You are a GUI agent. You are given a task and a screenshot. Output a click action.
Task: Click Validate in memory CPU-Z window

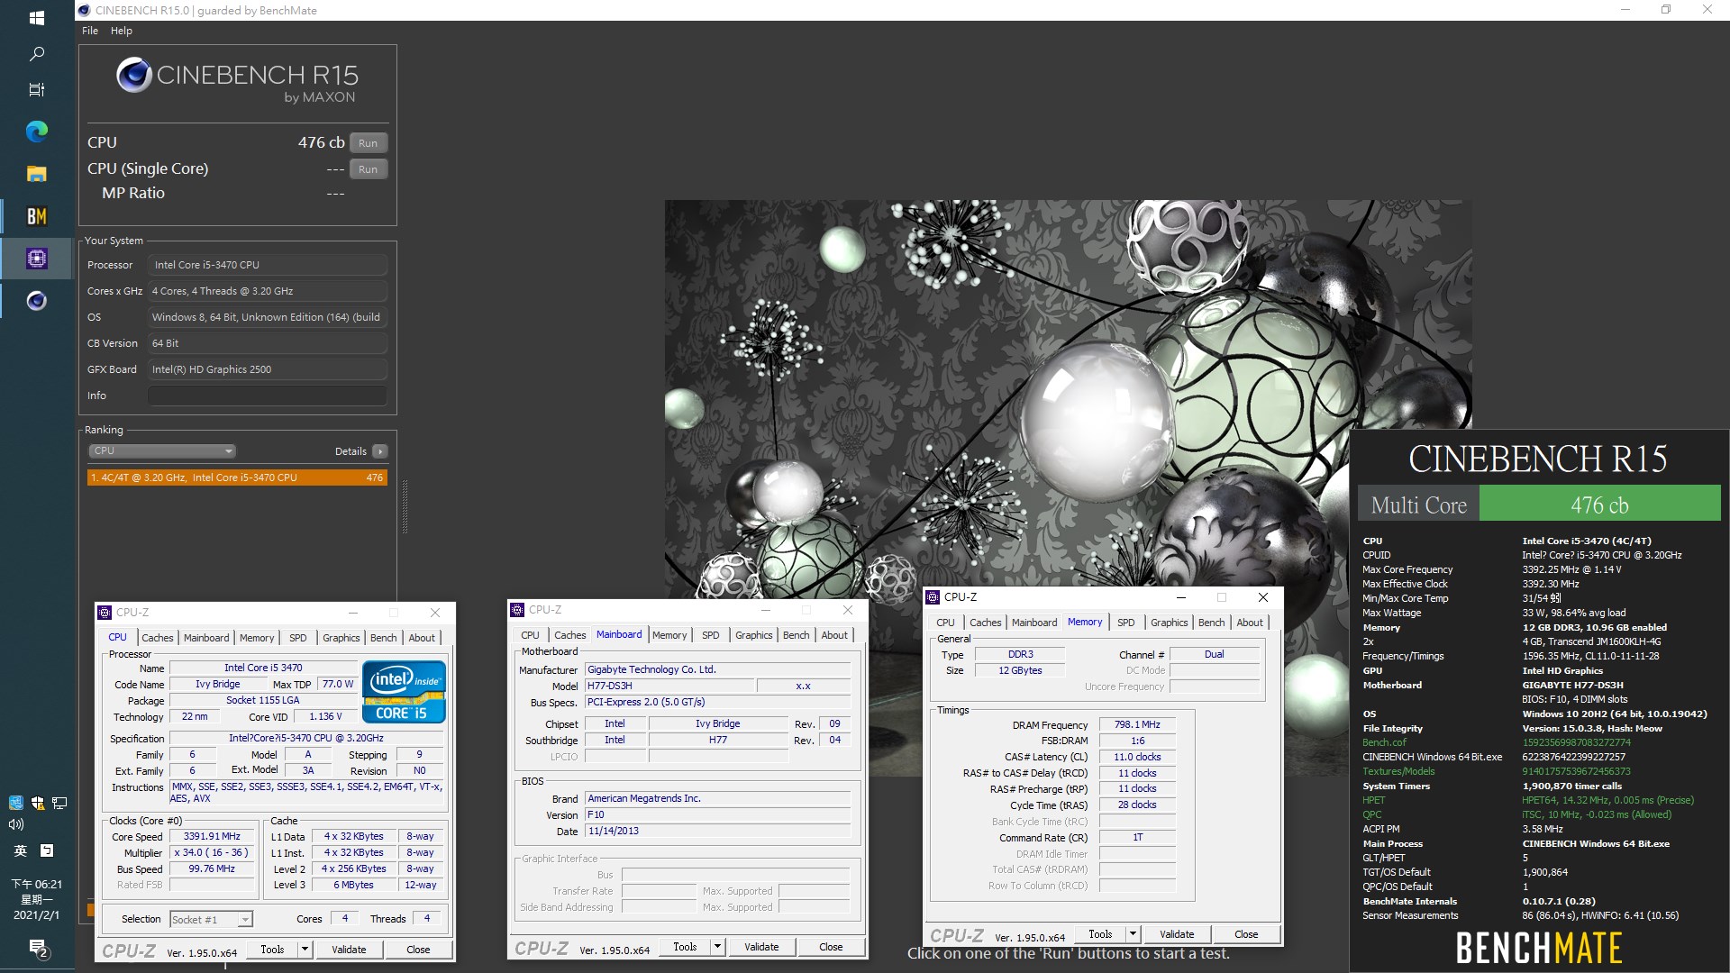click(1177, 933)
